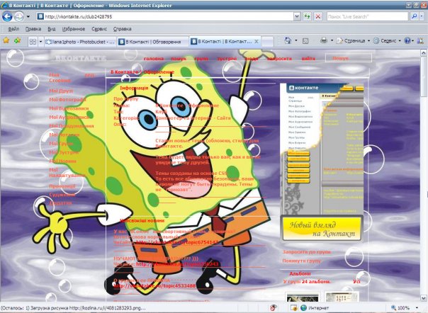Click the browser Back arrow button
428x313 pixels.
pyautogui.click(x=7, y=17)
